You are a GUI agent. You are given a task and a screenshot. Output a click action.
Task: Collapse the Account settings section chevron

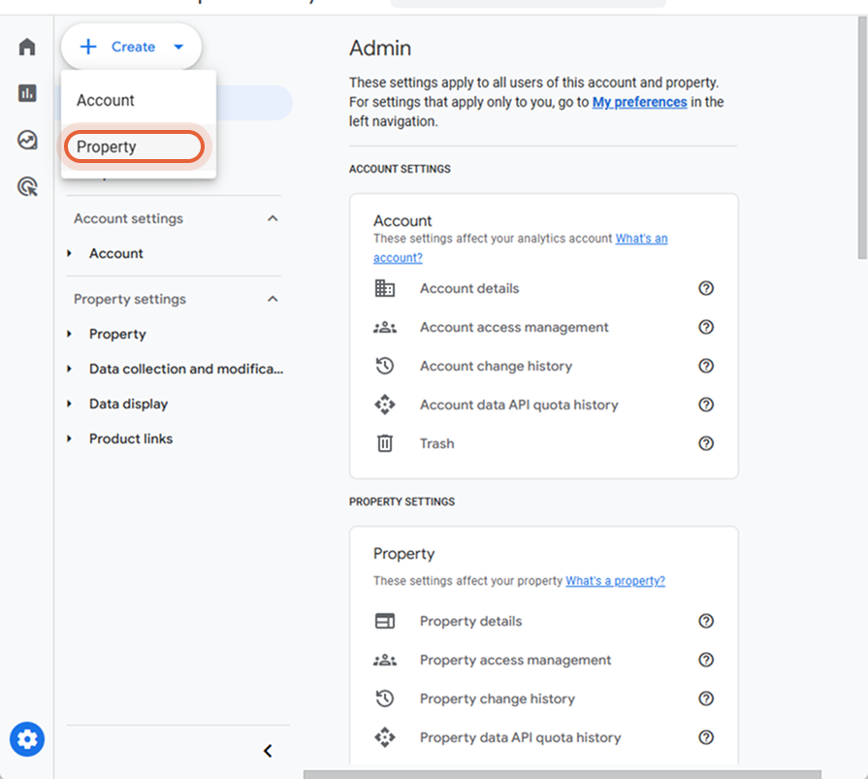[273, 218]
